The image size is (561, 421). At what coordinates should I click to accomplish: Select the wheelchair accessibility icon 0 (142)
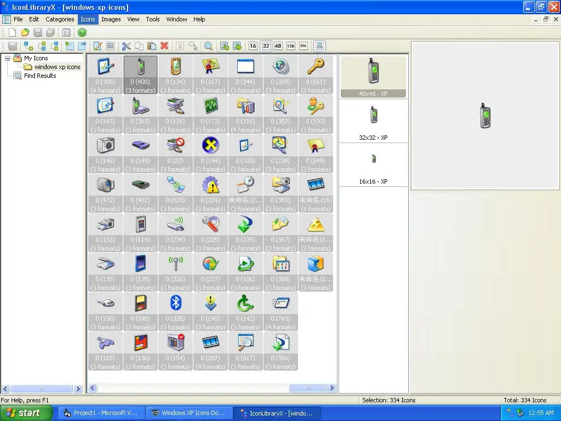point(245,311)
